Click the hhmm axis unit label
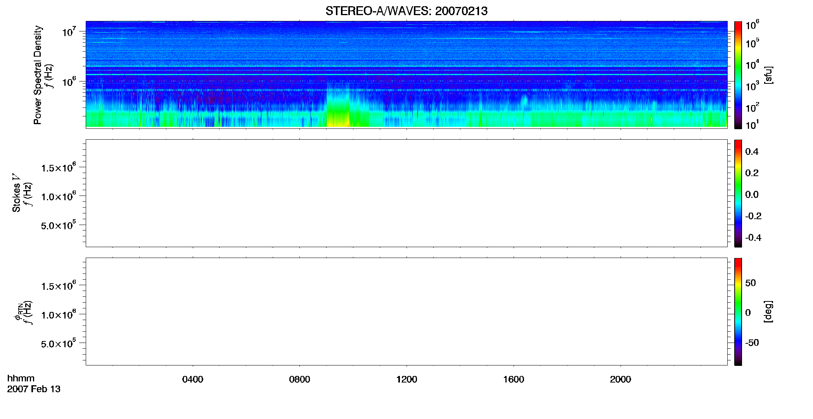The height and width of the screenshot is (419, 813). click(x=21, y=378)
